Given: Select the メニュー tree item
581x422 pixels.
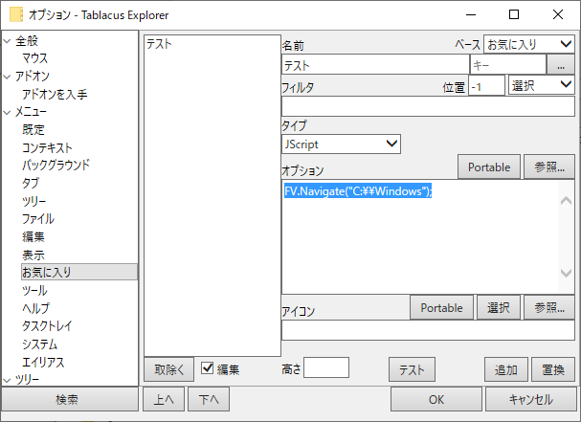Looking at the screenshot, I should pyautogui.click(x=31, y=112).
